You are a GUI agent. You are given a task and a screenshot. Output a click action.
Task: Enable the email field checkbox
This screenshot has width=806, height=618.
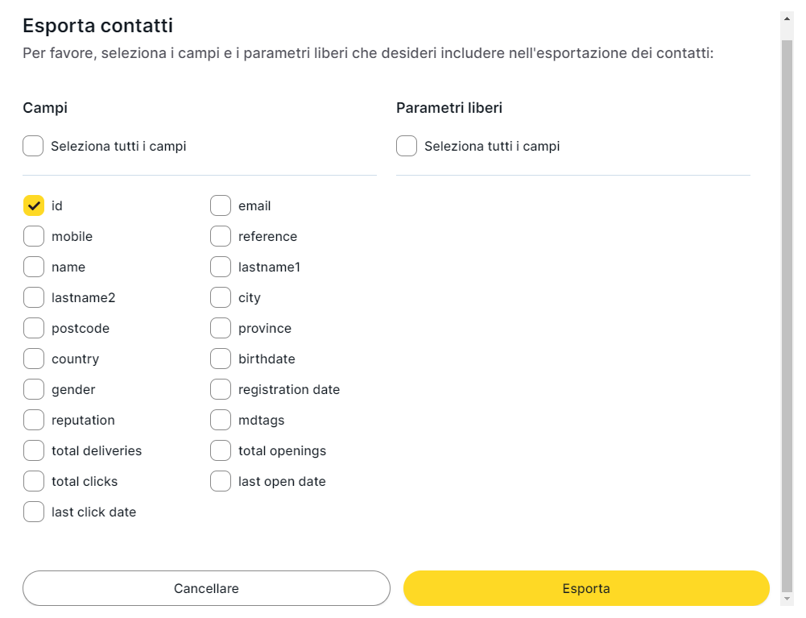pyautogui.click(x=221, y=206)
